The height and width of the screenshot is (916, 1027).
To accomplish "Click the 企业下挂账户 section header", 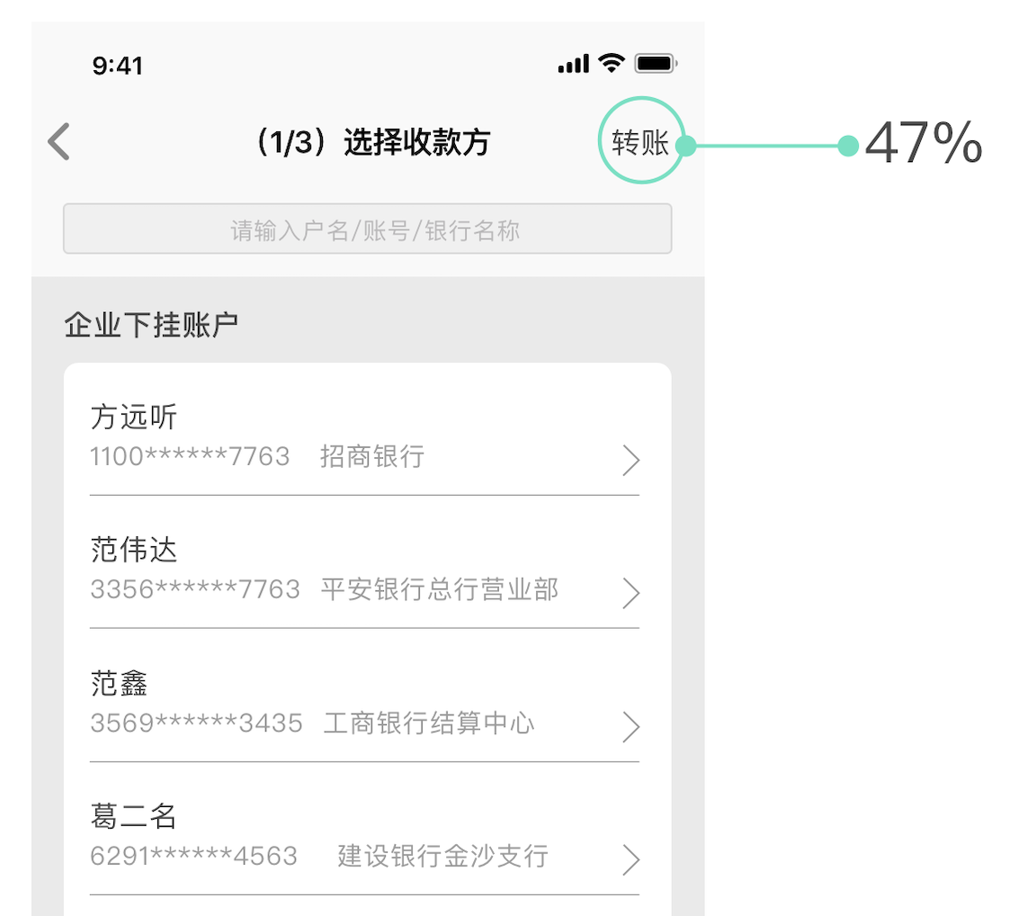I will [151, 326].
